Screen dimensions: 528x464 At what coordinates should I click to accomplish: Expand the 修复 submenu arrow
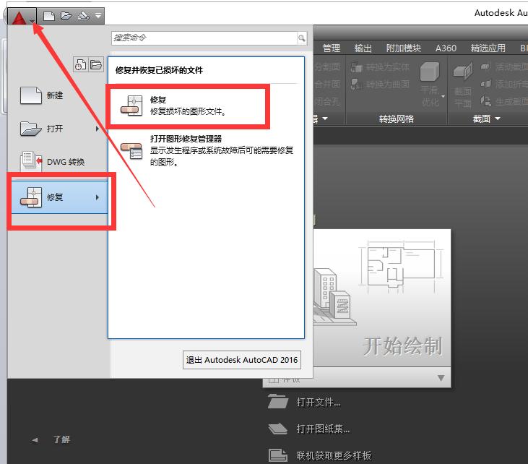point(98,197)
